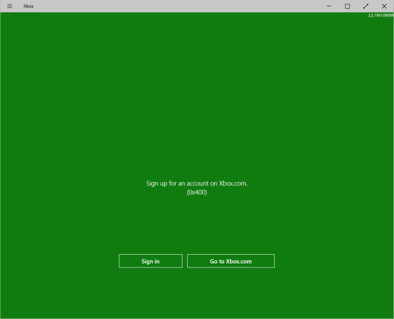
Task: Select the error code (0x400) text
Action: point(197,192)
